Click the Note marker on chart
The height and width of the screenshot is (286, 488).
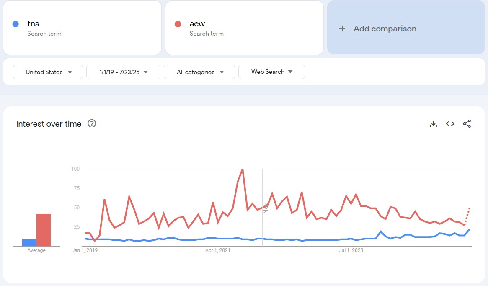266,208
